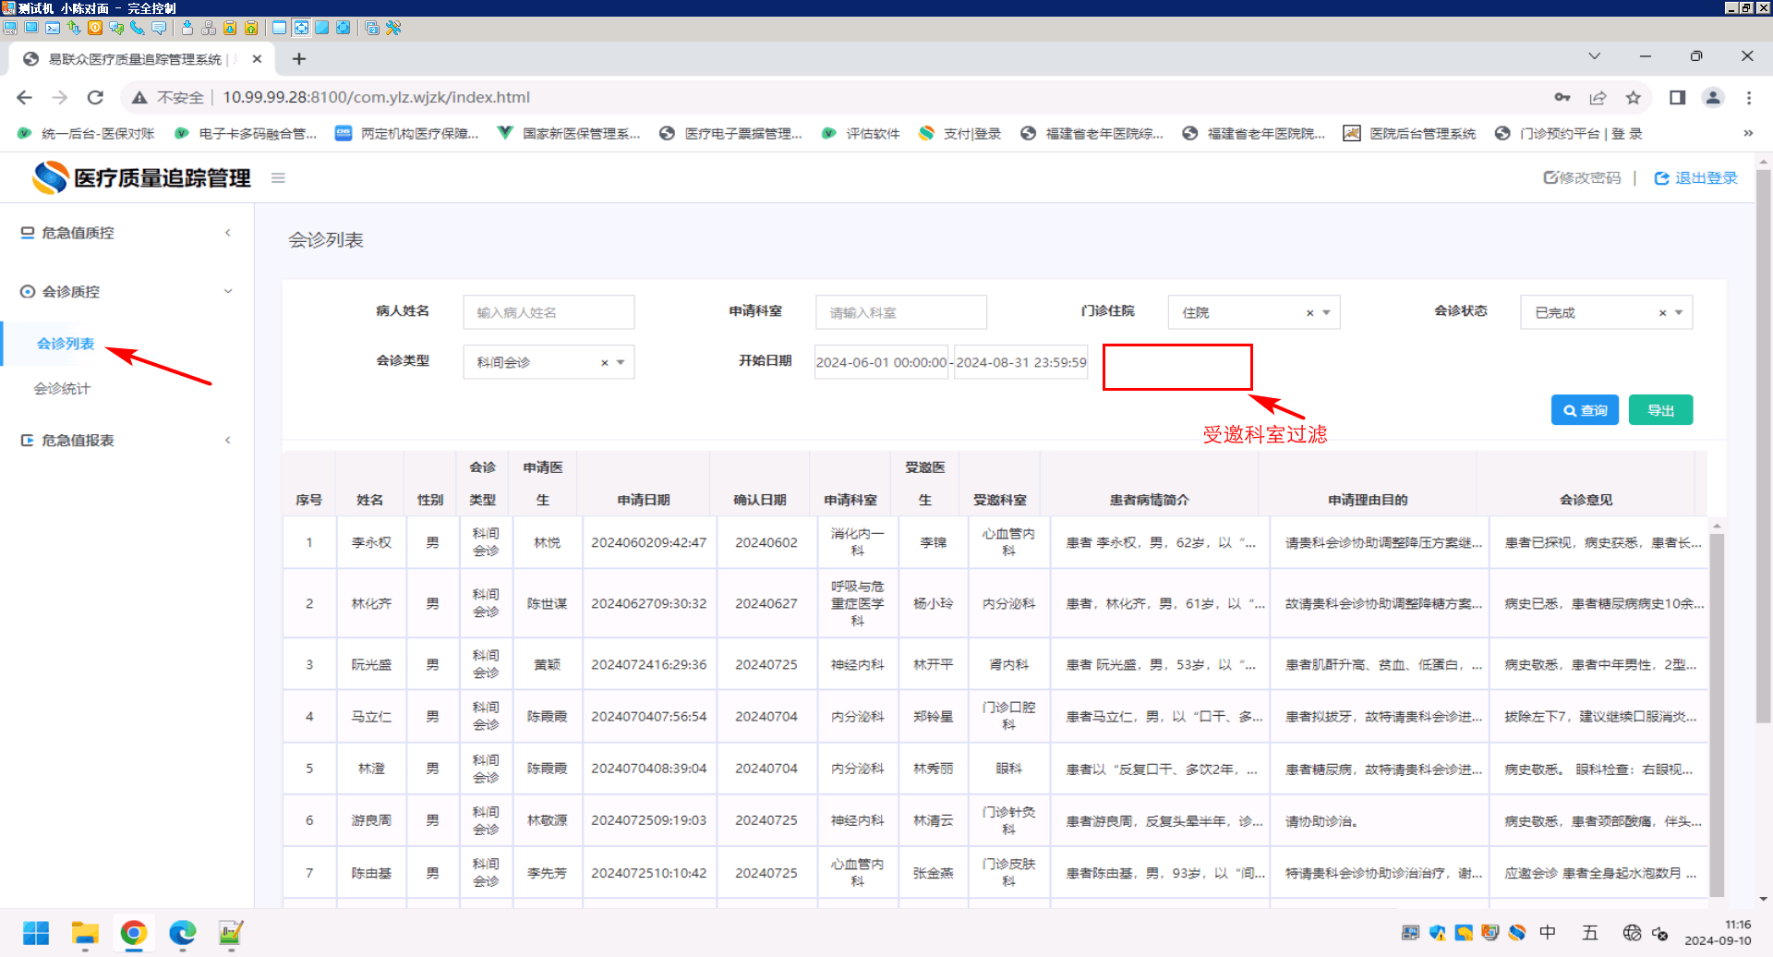Open the 评估软件 bookmark
Viewport: 1773px width, 957px height.
tap(861, 133)
